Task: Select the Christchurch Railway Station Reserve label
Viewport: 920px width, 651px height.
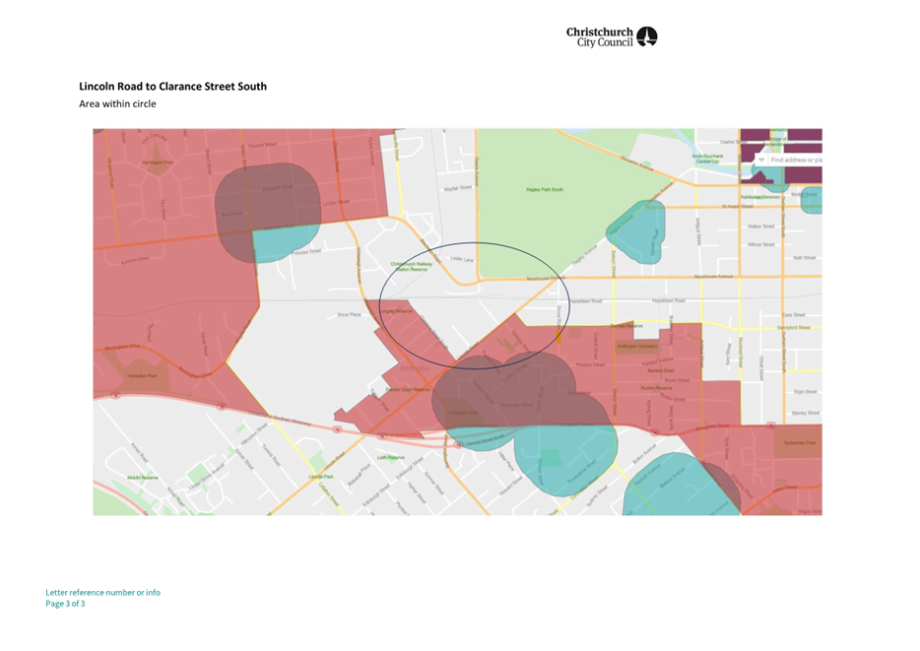Action: coord(411,266)
